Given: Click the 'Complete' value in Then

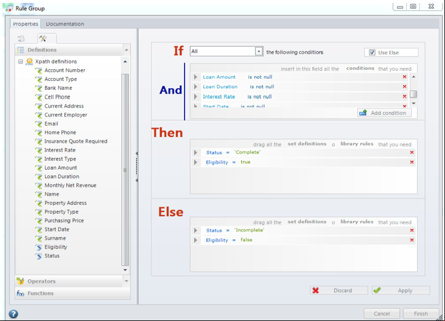Looking at the screenshot, I should pos(247,152).
